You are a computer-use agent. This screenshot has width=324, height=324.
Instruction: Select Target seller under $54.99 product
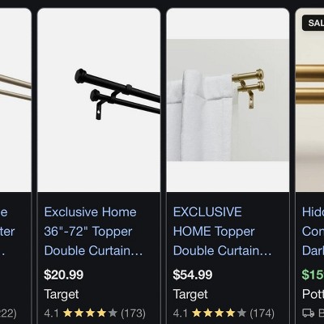tap(190, 294)
